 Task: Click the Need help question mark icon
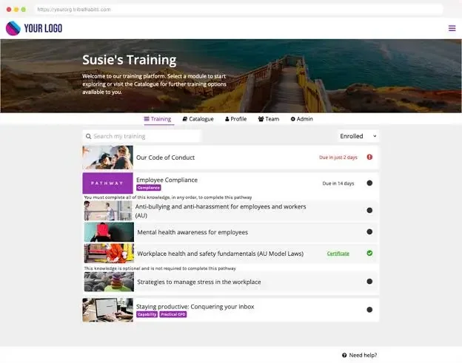(x=344, y=356)
